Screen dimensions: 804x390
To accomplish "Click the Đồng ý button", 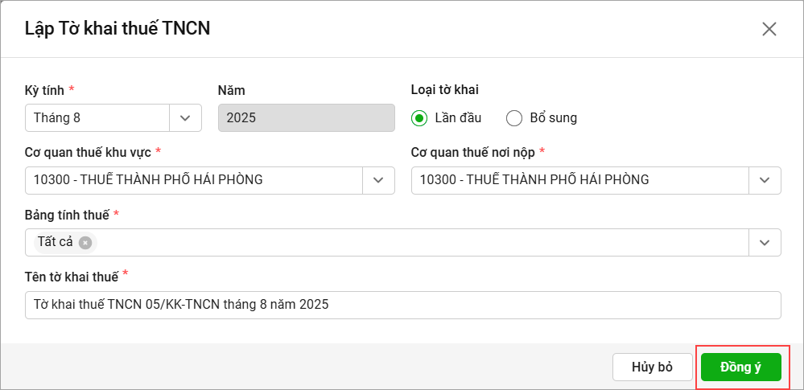I will coord(740,367).
